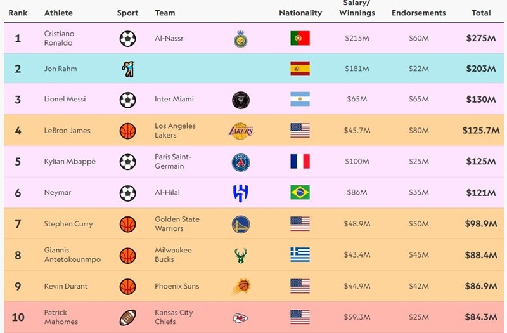Click Stephen Curry's $98.9M total value
The image size is (507, 333).
point(481,224)
